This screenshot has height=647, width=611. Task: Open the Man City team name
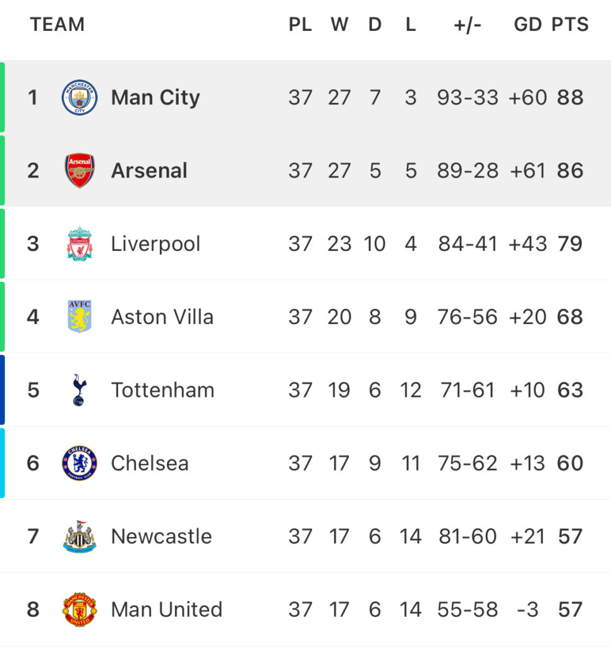pyautogui.click(x=155, y=98)
